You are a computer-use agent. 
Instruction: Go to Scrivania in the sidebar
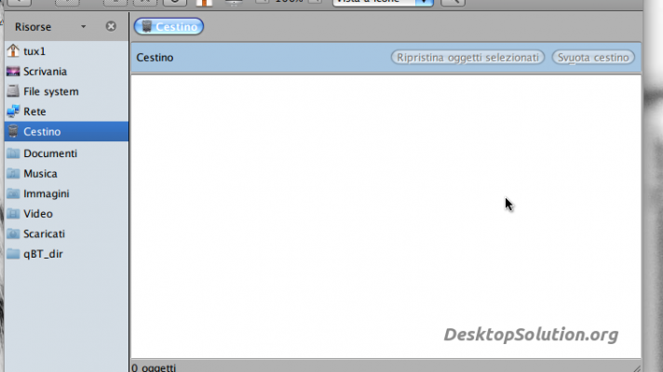(x=66, y=72)
